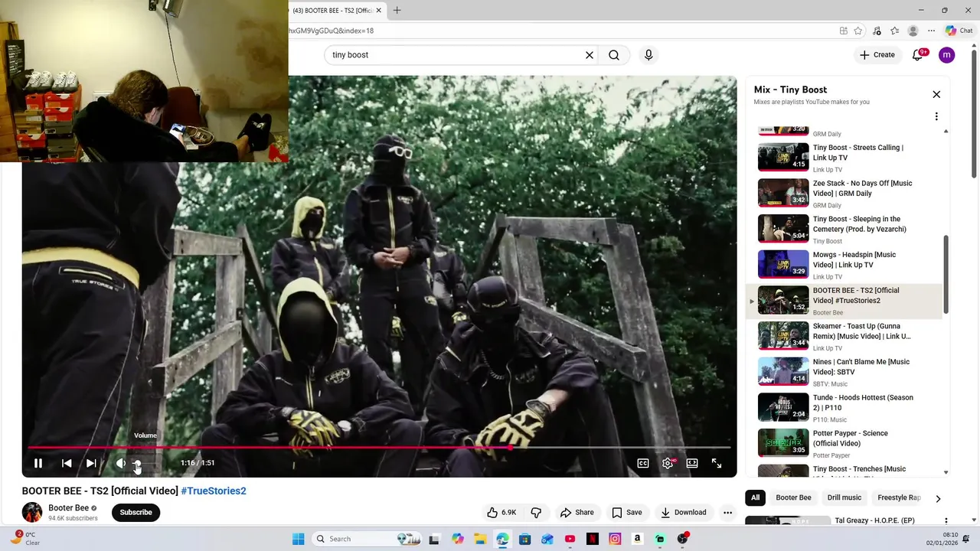The height and width of the screenshot is (551, 980).
Task: Select the 'Freestyle Rap' filter chip
Action: point(899,497)
